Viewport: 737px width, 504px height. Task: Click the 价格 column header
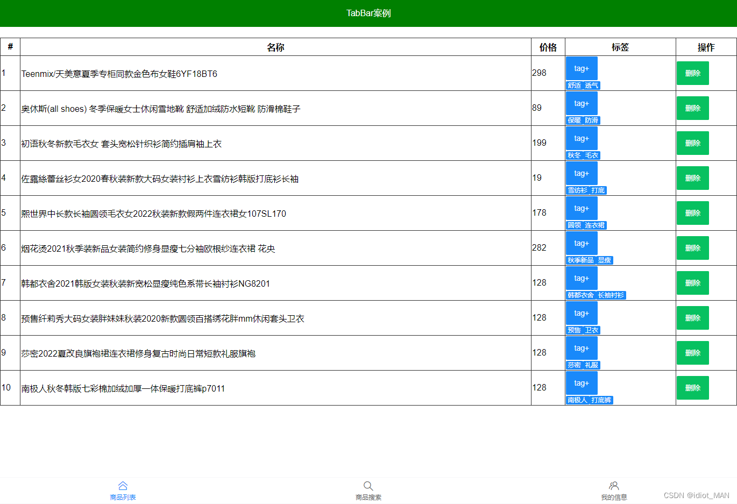tap(548, 47)
